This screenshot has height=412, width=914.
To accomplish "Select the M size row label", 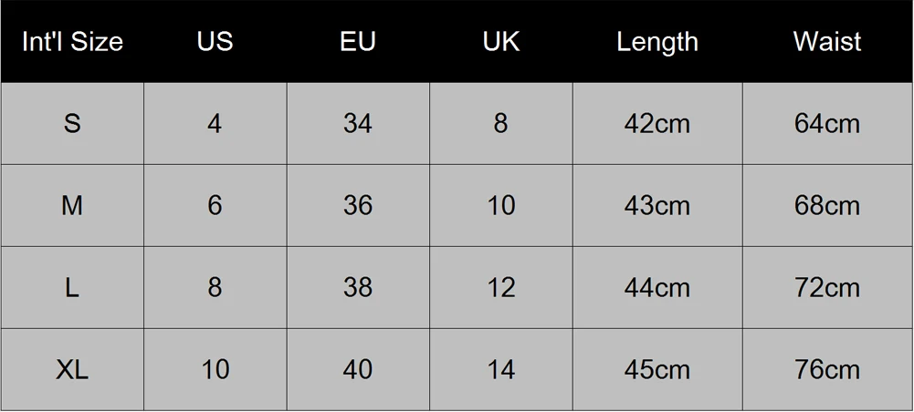I will coord(72,205).
